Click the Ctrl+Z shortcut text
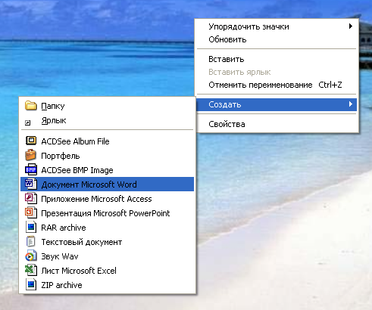The width and height of the screenshot is (372, 310). point(330,85)
